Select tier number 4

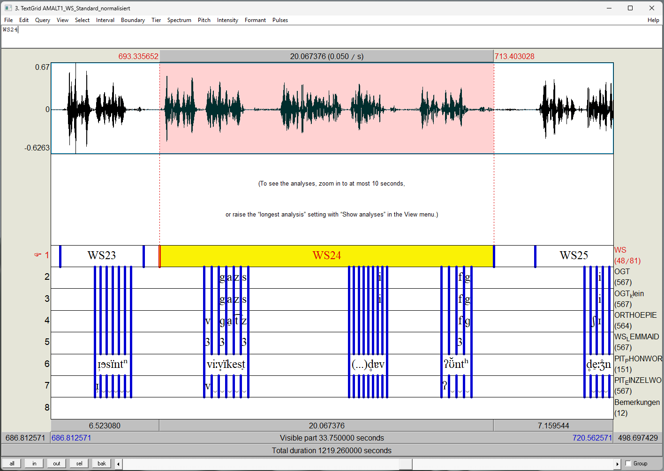point(47,320)
